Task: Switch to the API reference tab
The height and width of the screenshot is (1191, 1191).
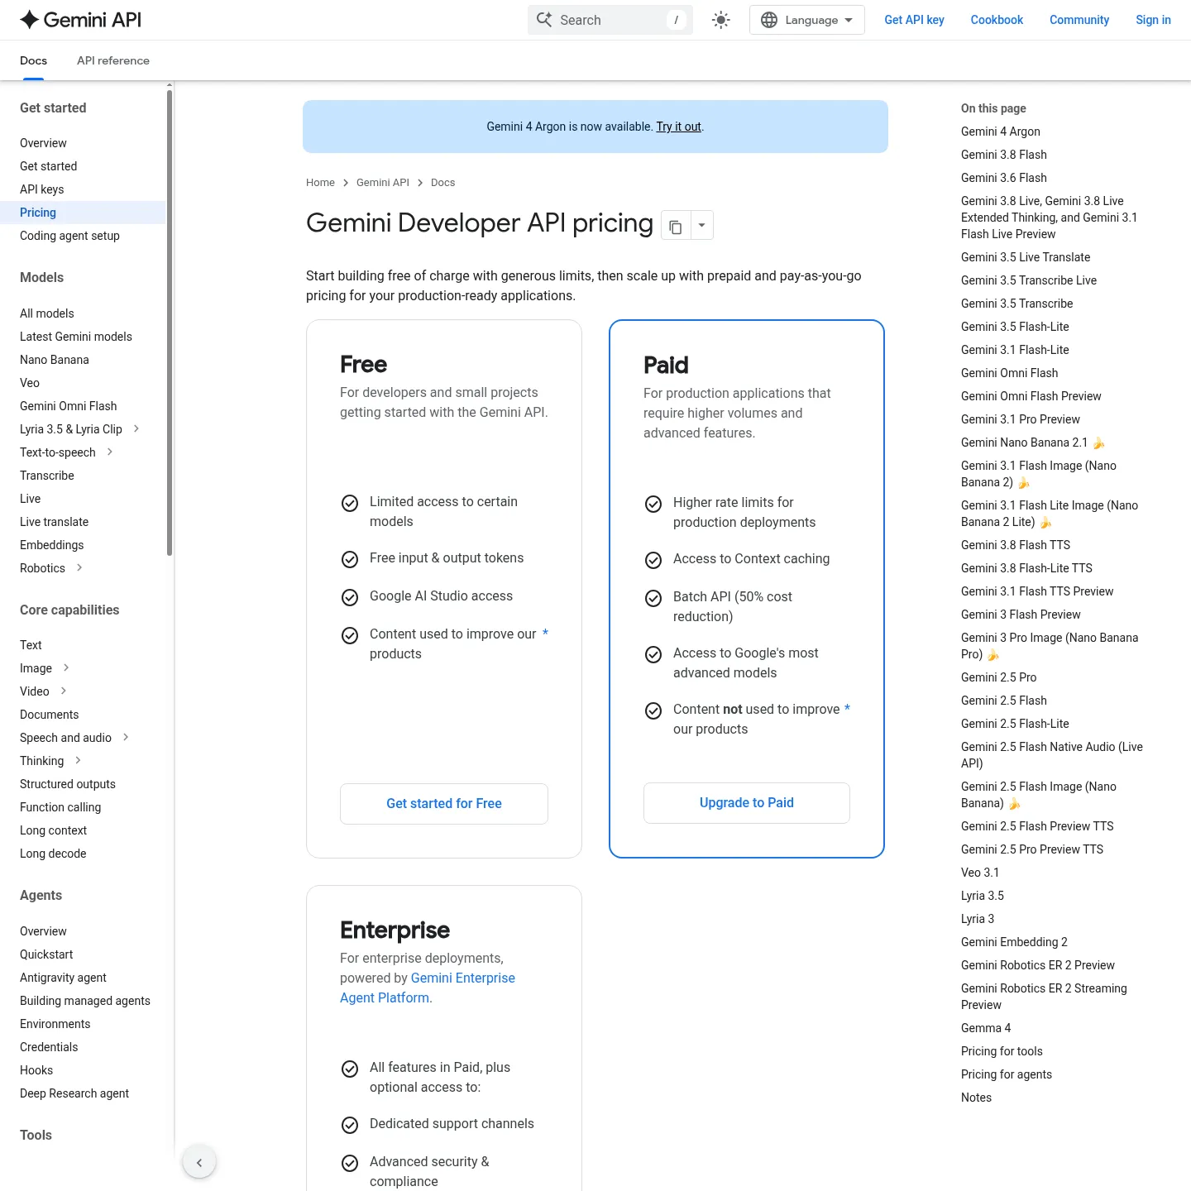Action: coord(113,60)
